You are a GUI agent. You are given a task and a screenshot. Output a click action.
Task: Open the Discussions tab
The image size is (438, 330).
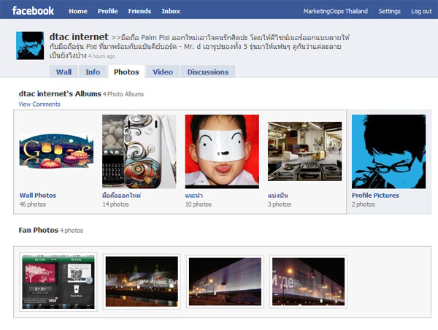208,72
